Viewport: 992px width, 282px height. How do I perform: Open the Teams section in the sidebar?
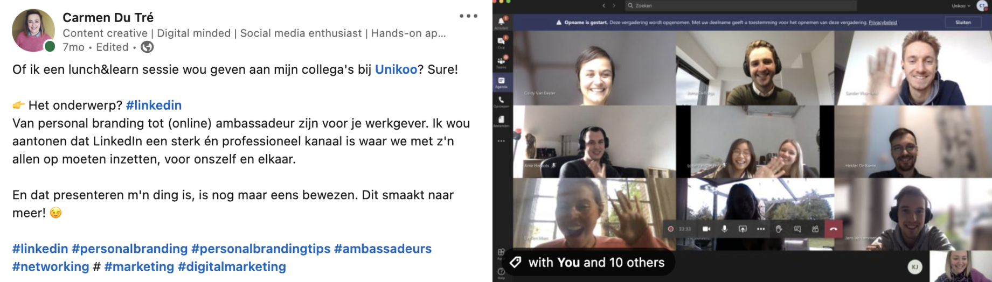click(x=501, y=62)
